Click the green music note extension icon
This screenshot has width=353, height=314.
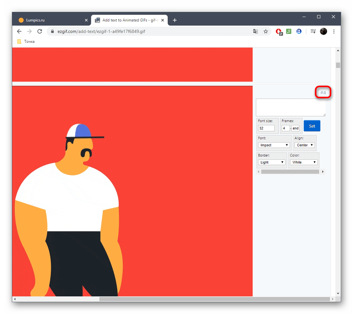[289, 32]
